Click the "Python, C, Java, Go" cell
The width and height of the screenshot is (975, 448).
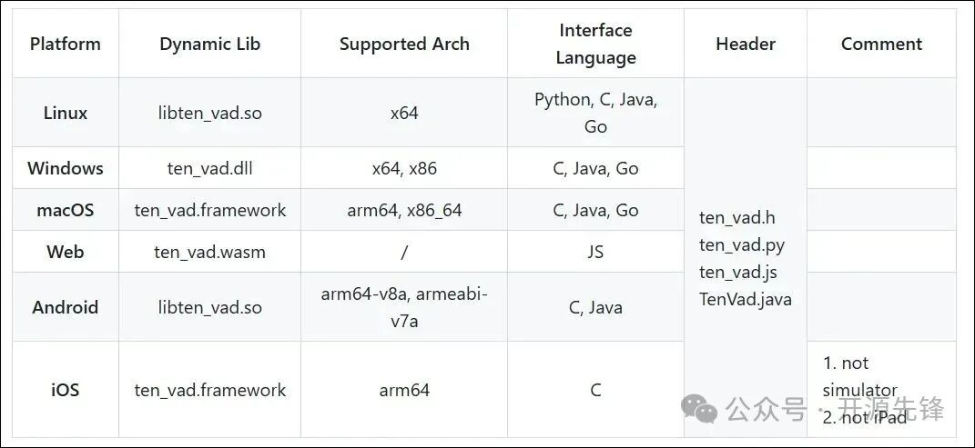(595, 113)
